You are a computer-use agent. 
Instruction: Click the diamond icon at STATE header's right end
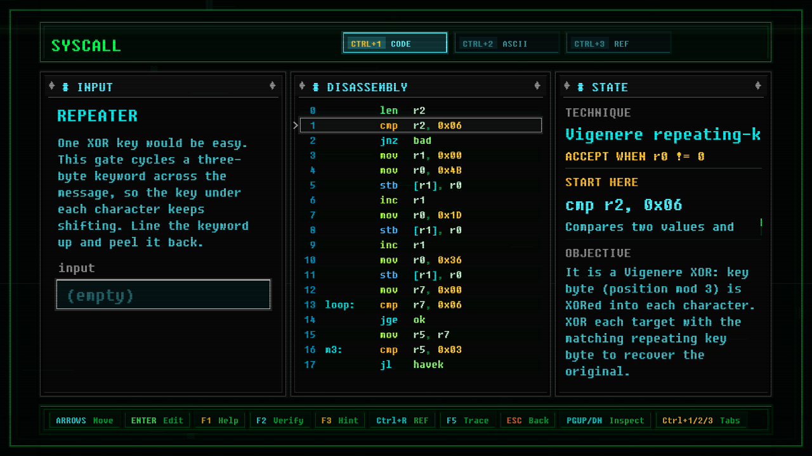[x=758, y=86]
